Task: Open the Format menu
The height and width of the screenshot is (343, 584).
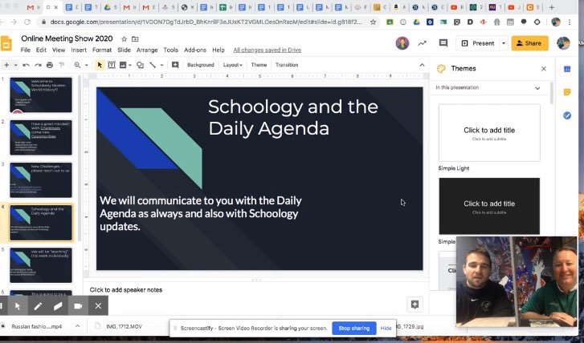Action: 102,50
